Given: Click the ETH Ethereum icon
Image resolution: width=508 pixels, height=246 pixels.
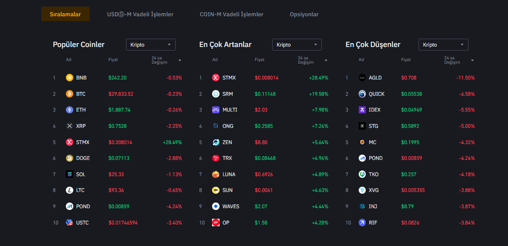Looking at the screenshot, I should 69,110.
